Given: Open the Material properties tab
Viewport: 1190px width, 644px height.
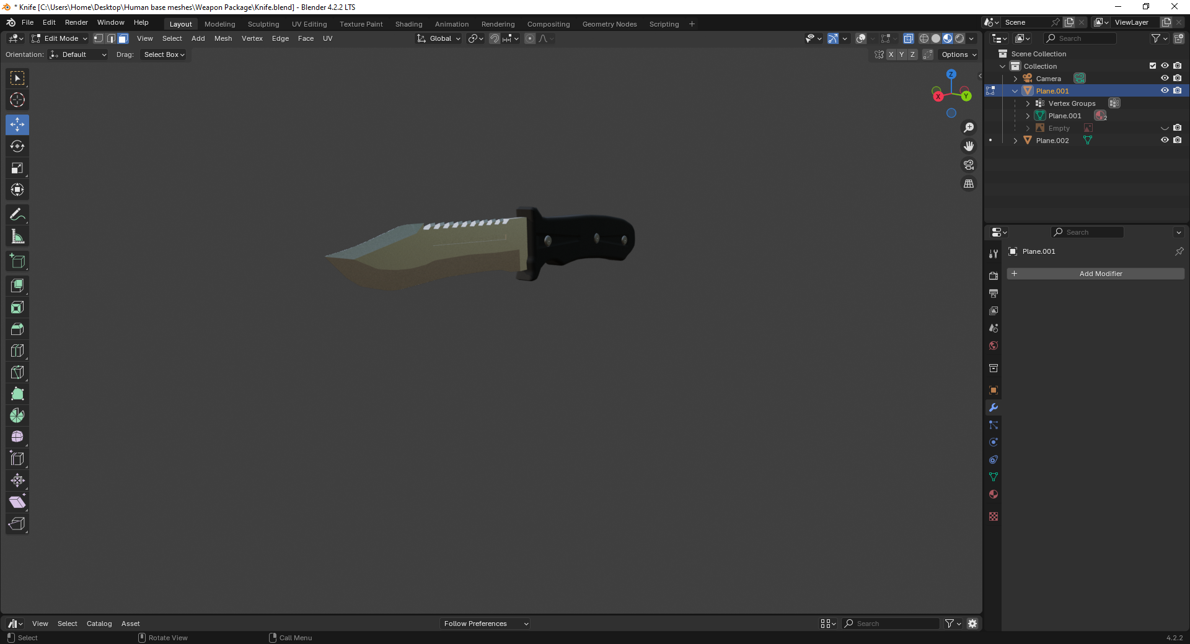Looking at the screenshot, I should point(994,494).
